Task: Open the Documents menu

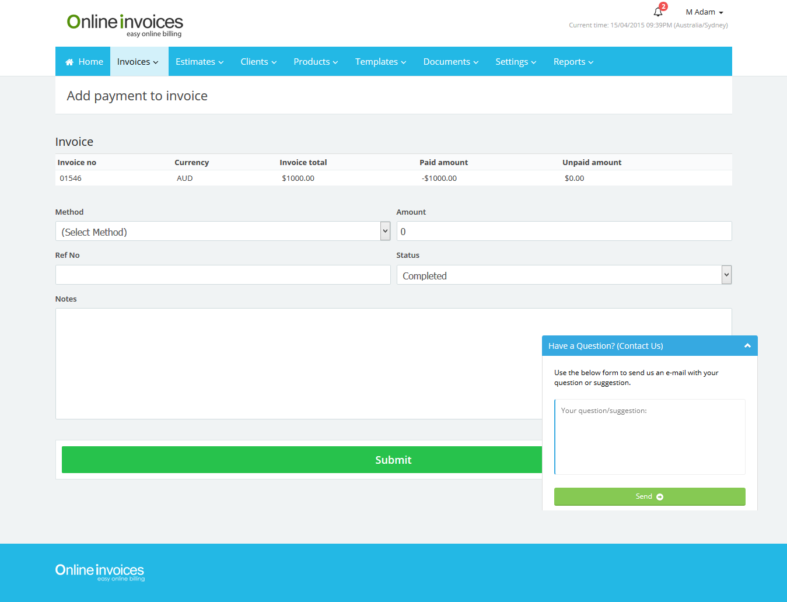Action: (450, 62)
